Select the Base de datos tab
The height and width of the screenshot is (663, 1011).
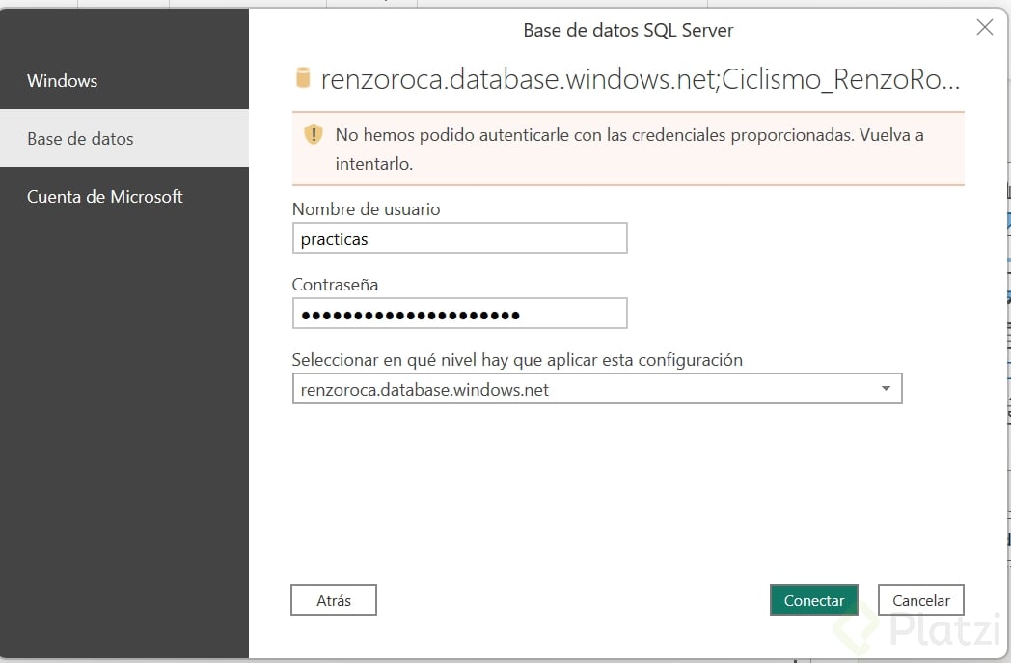(x=81, y=139)
